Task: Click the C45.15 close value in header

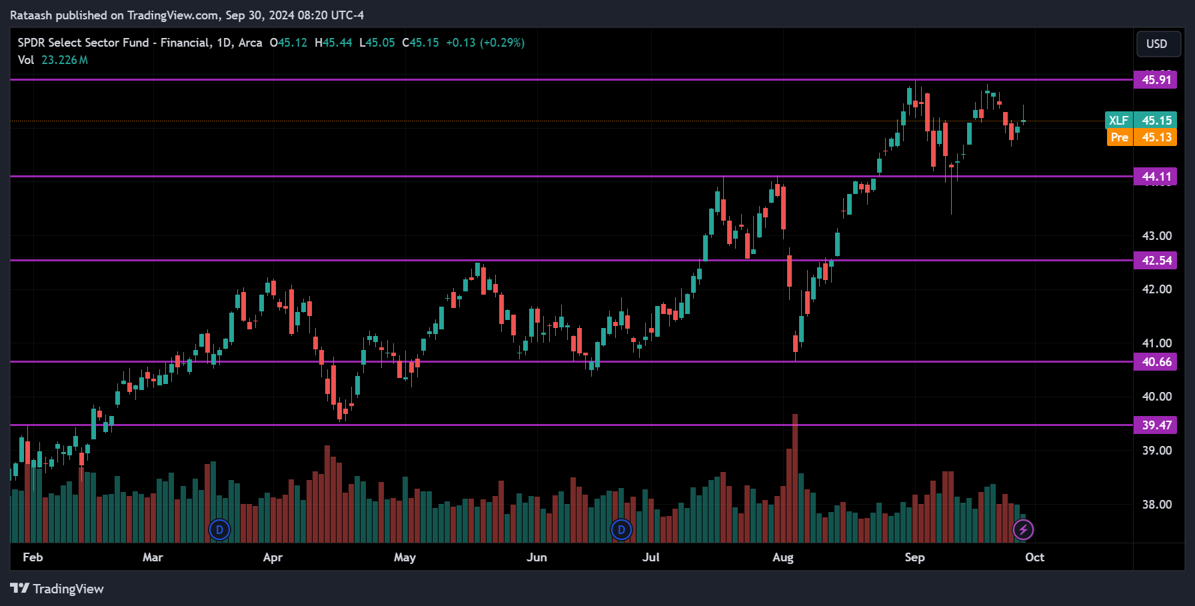Action: coord(421,43)
